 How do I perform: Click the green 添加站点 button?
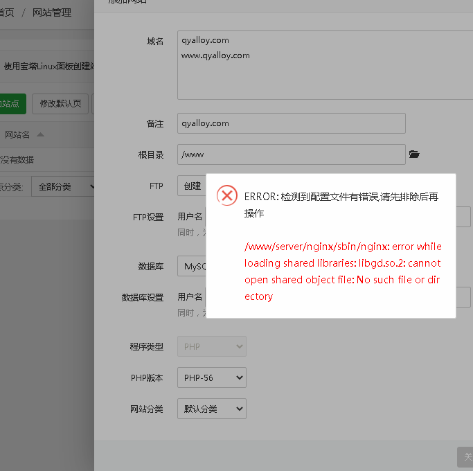pos(11,104)
